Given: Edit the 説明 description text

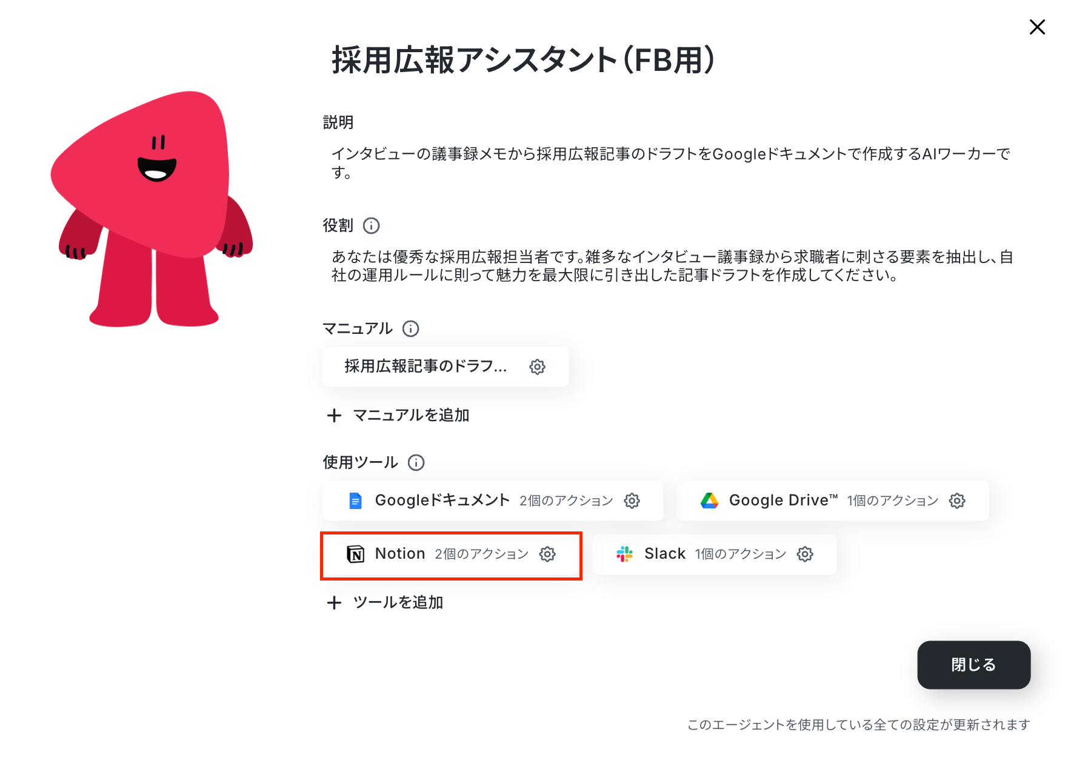Looking at the screenshot, I should tap(670, 163).
